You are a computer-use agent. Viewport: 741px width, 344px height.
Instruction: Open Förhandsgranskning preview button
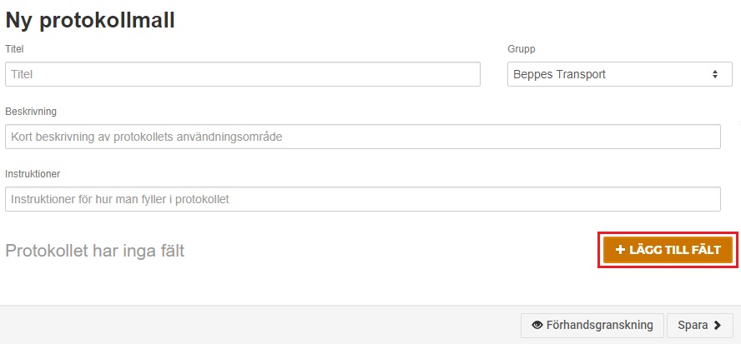point(592,325)
